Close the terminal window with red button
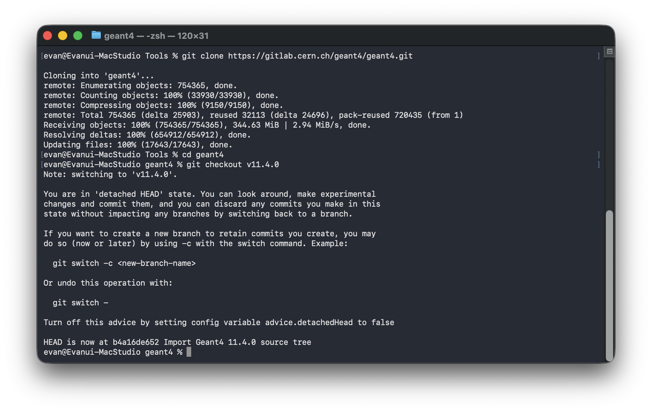The image size is (652, 412). 48,36
